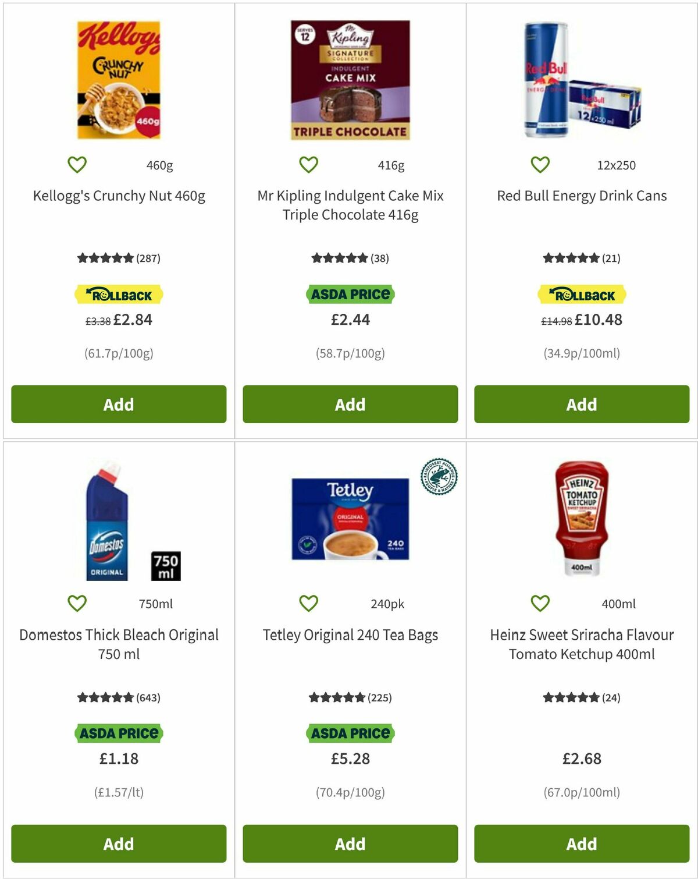Image resolution: width=698 pixels, height=879 pixels.
Task: Favourite Kellogg's Crunchy Nut with the heart icon
Action: [x=78, y=165]
